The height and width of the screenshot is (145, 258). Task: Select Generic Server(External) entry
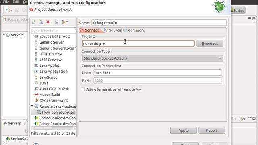pos(58,48)
